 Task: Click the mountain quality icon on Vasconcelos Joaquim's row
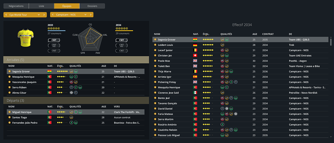[72, 82]
